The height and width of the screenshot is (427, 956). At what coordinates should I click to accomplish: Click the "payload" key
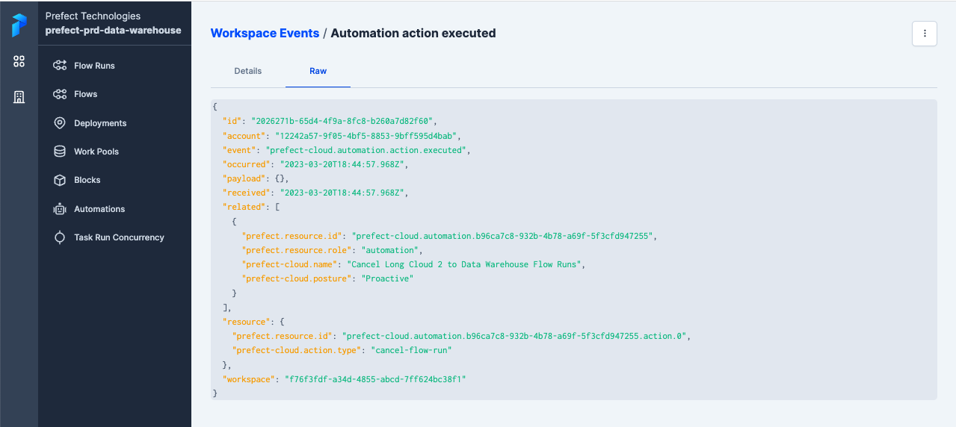(244, 178)
